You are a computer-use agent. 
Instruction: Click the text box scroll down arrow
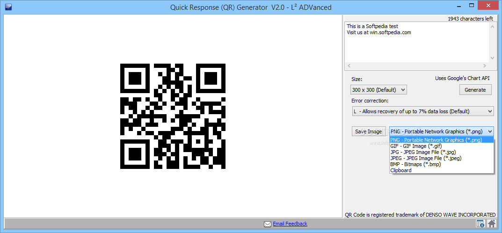pos(492,58)
